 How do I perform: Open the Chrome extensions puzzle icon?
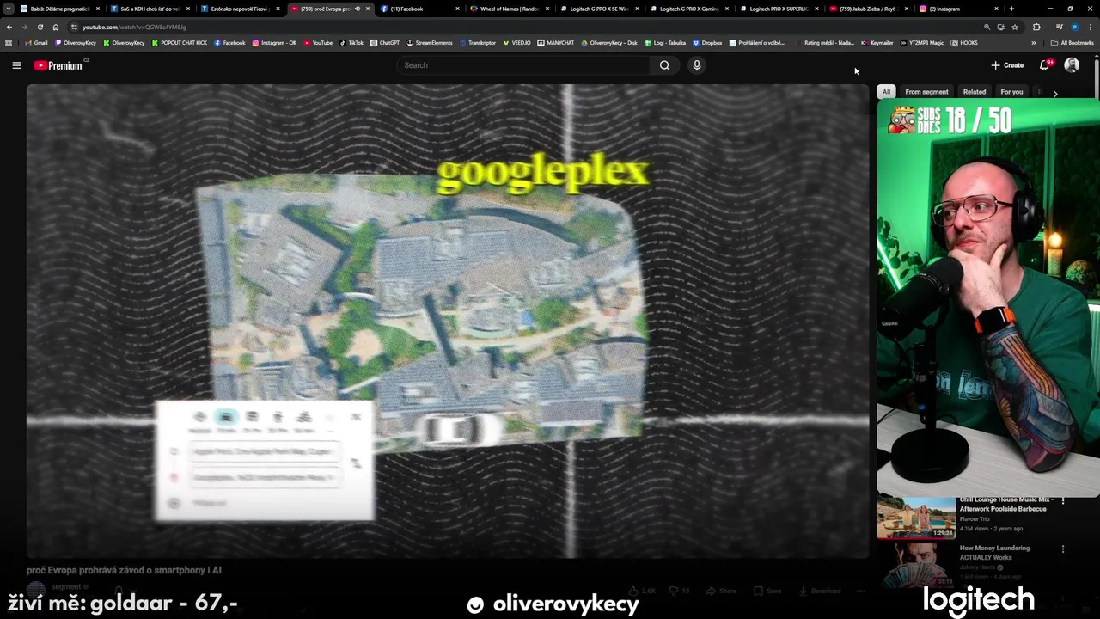(x=1036, y=27)
